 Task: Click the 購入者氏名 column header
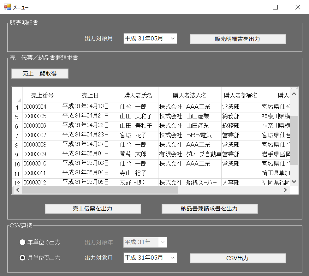[138, 95]
